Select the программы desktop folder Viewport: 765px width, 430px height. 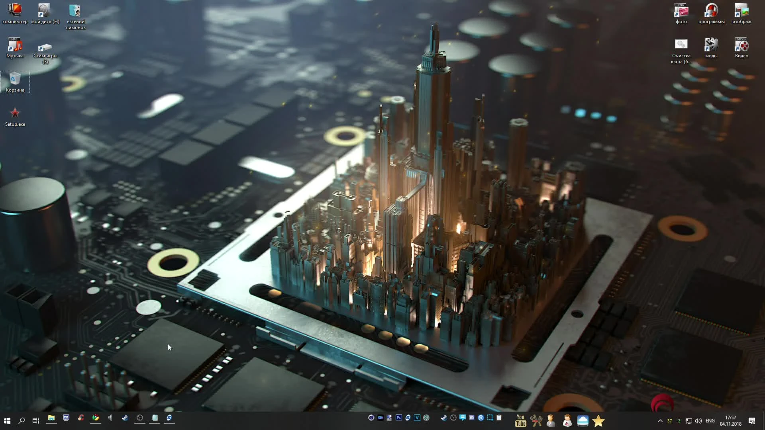[x=711, y=14]
